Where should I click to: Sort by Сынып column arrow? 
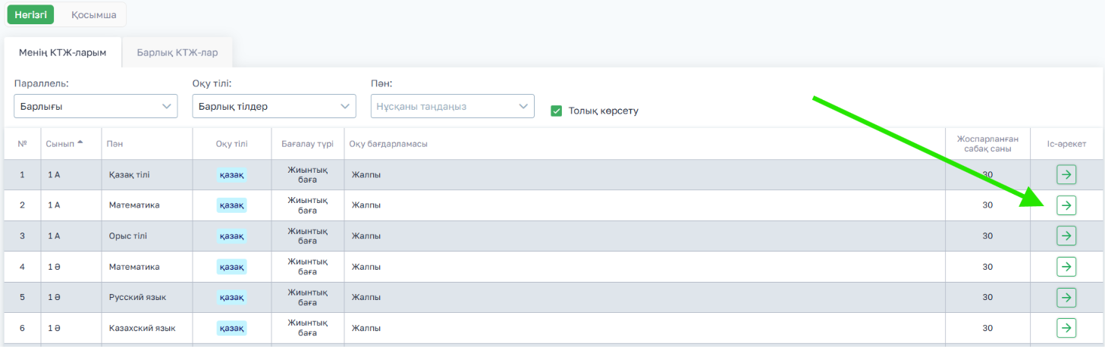80,143
